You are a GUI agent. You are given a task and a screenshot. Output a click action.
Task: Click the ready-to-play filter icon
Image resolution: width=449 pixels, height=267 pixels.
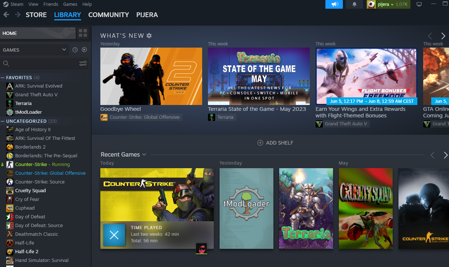(x=84, y=50)
